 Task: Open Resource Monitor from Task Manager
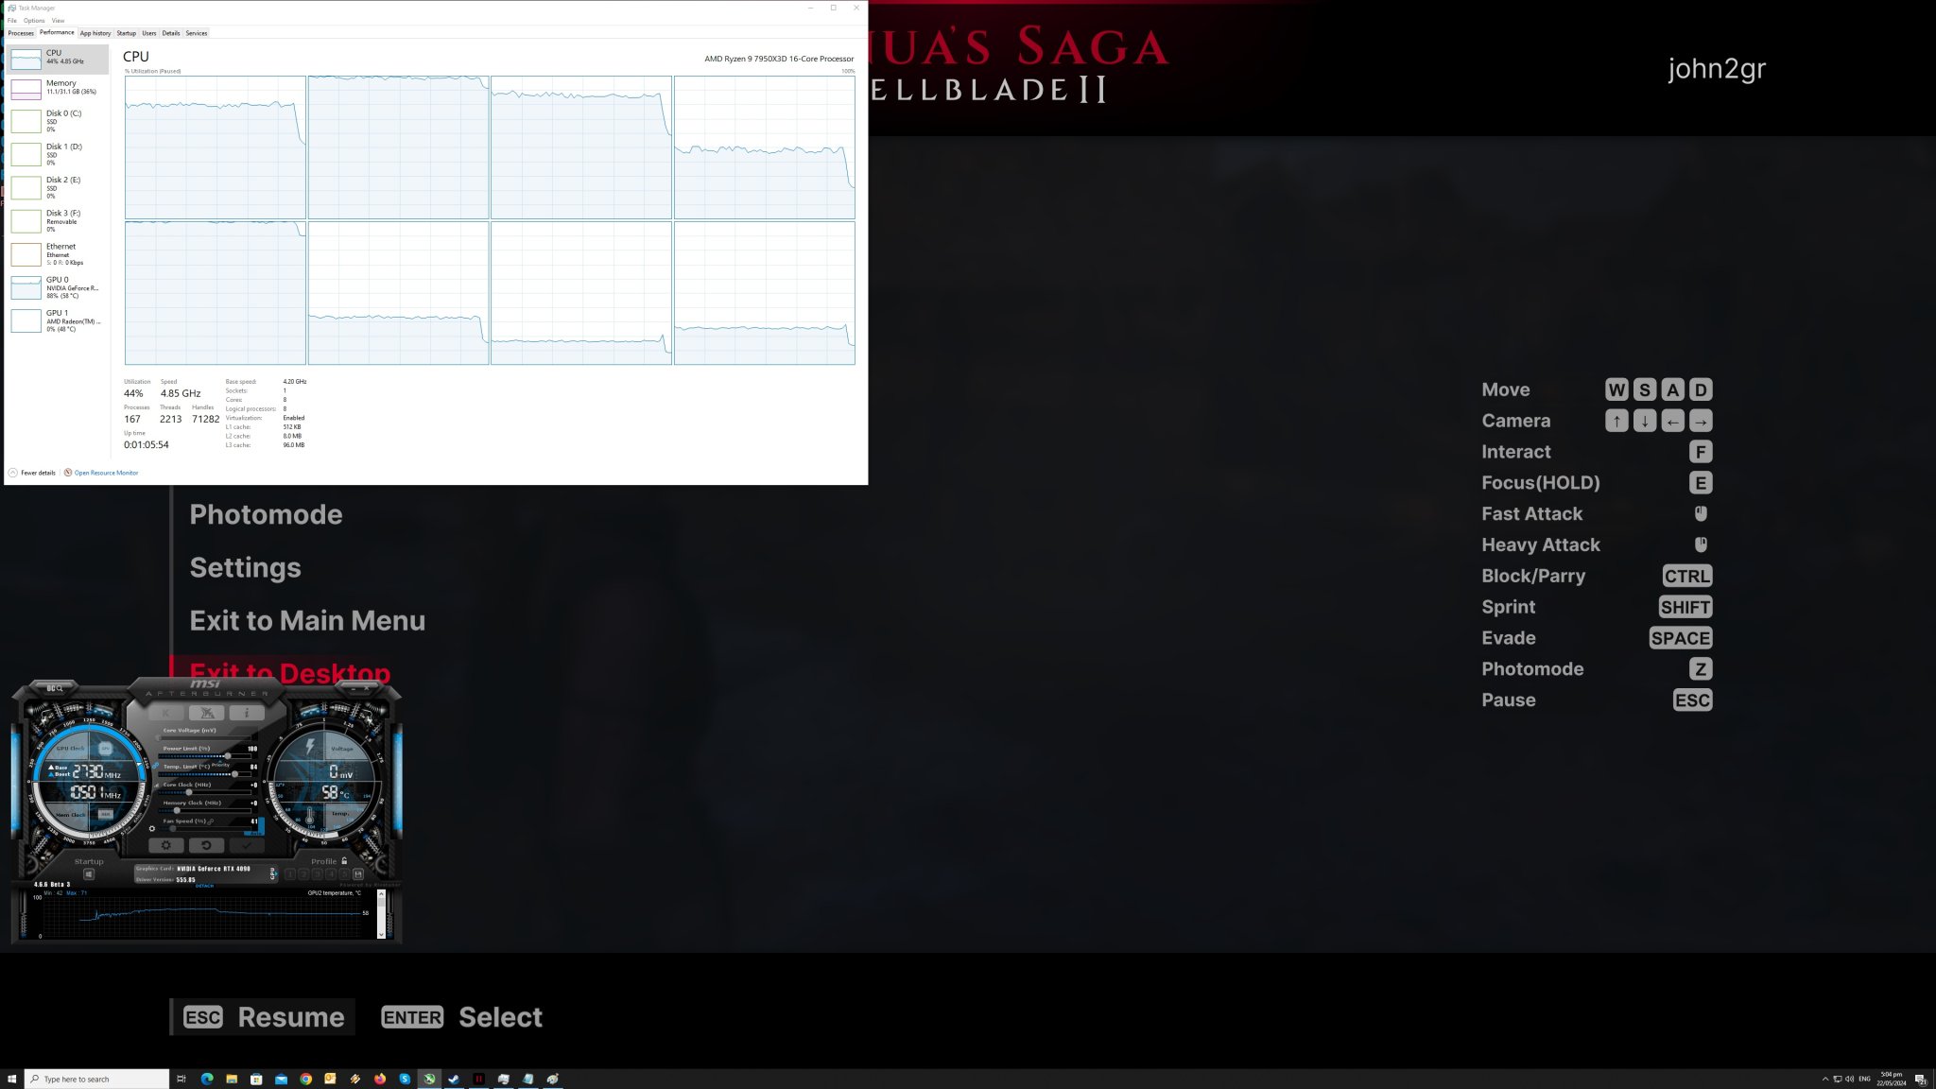[x=106, y=473]
